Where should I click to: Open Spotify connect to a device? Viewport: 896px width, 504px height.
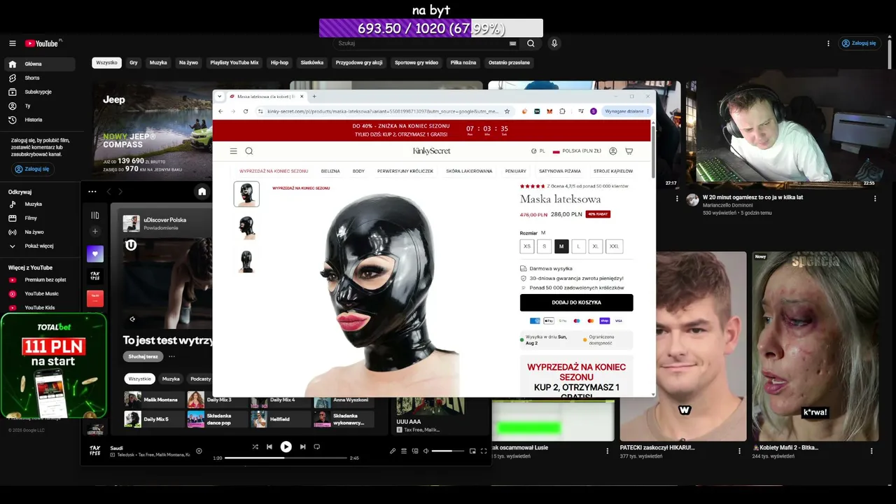tap(414, 451)
